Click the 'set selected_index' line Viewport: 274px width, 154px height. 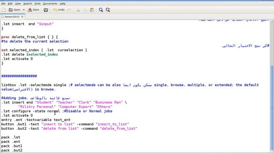click(x=44, y=50)
